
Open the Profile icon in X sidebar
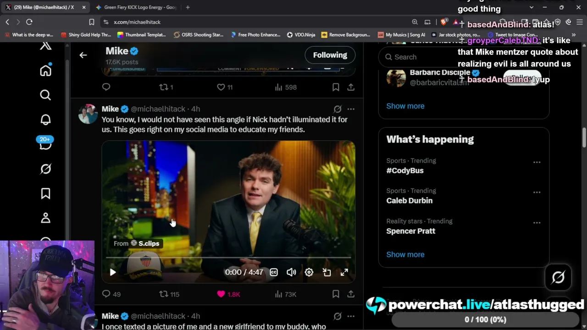coord(45,218)
